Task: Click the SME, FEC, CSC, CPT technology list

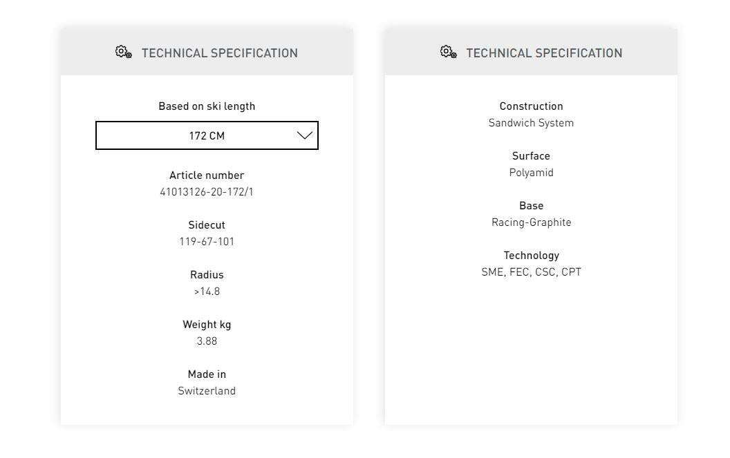Action: click(531, 272)
